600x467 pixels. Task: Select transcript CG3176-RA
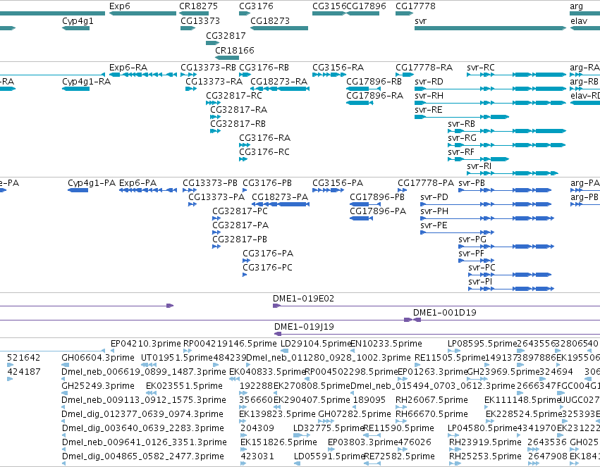point(245,145)
